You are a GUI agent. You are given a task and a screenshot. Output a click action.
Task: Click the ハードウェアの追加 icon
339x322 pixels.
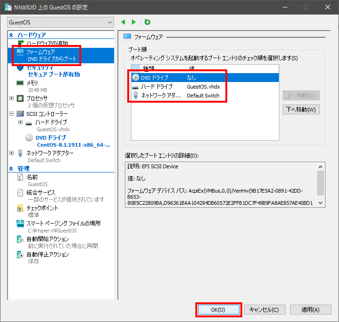[21, 43]
